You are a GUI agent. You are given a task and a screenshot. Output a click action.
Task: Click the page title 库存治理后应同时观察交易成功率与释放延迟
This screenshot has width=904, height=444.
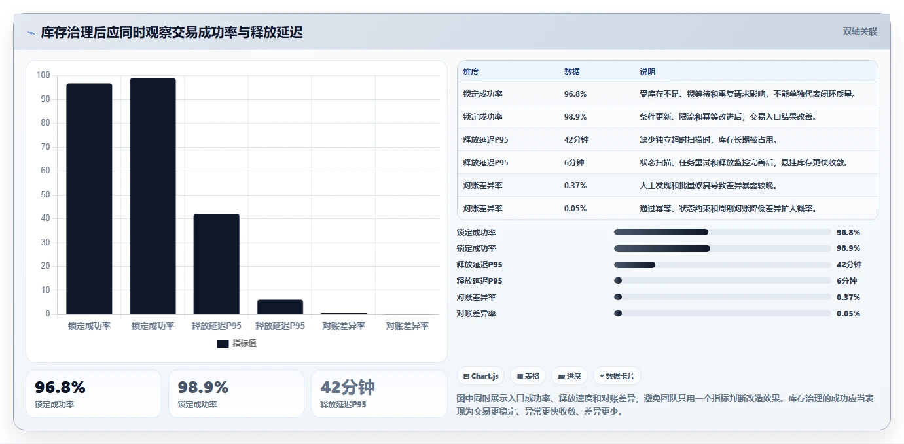click(172, 33)
